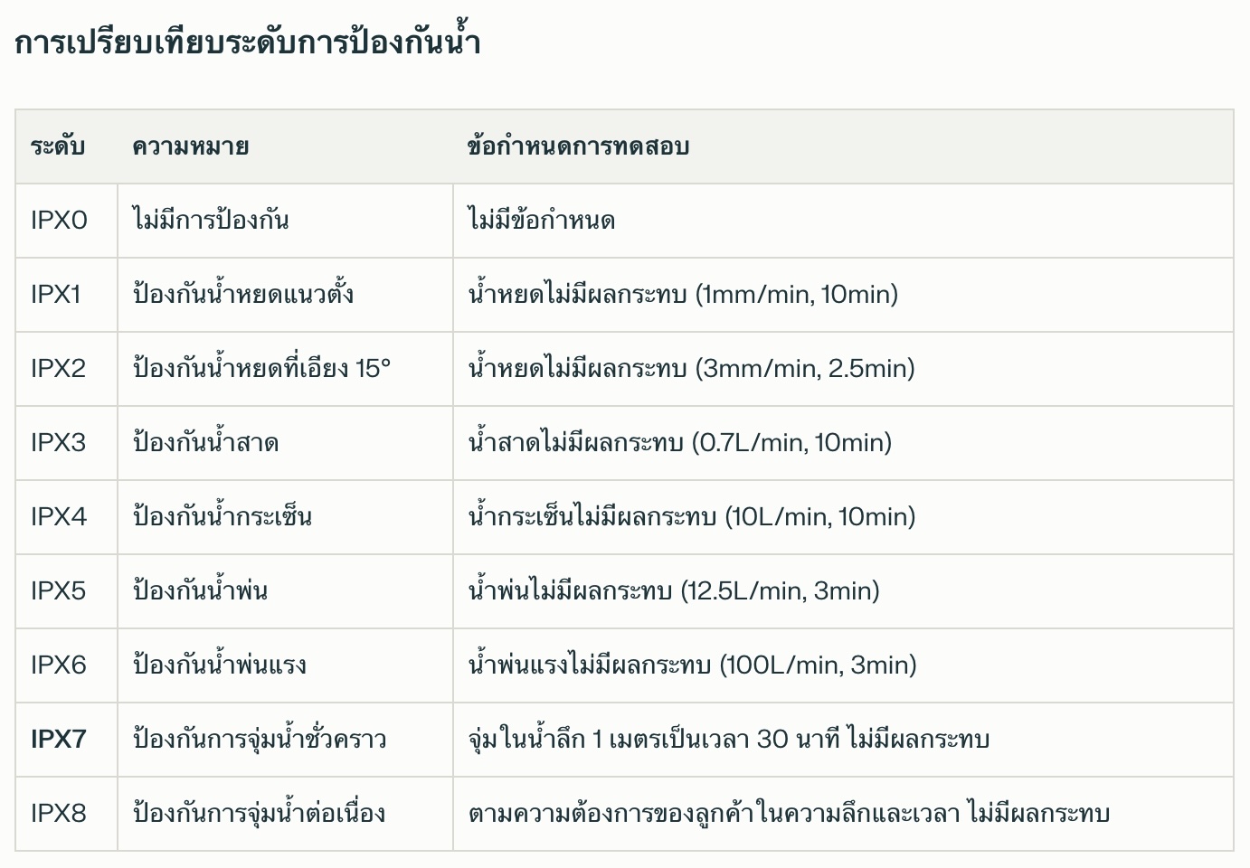Click the ไม่มีการป้องกัน meaning cell

[x=211, y=221]
